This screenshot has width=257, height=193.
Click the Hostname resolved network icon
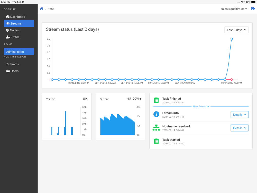tap(156, 128)
